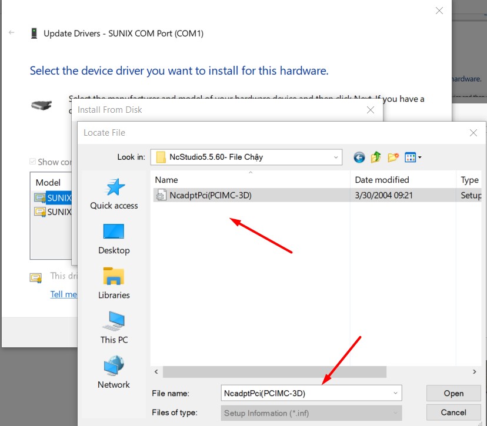Browse Network location

[x=114, y=373]
